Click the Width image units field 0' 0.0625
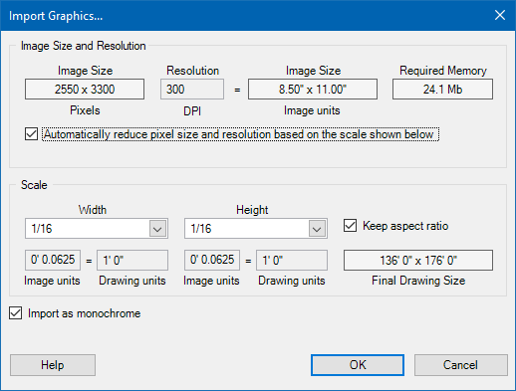 pyautogui.click(x=53, y=260)
